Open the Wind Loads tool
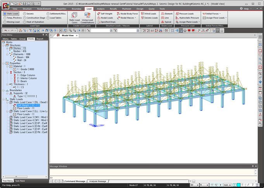The height and width of the screenshot is (188, 264). tap(149, 14)
